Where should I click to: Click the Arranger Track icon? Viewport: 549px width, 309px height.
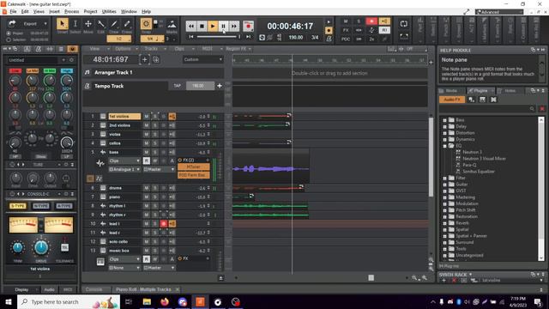tap(87, 72)
